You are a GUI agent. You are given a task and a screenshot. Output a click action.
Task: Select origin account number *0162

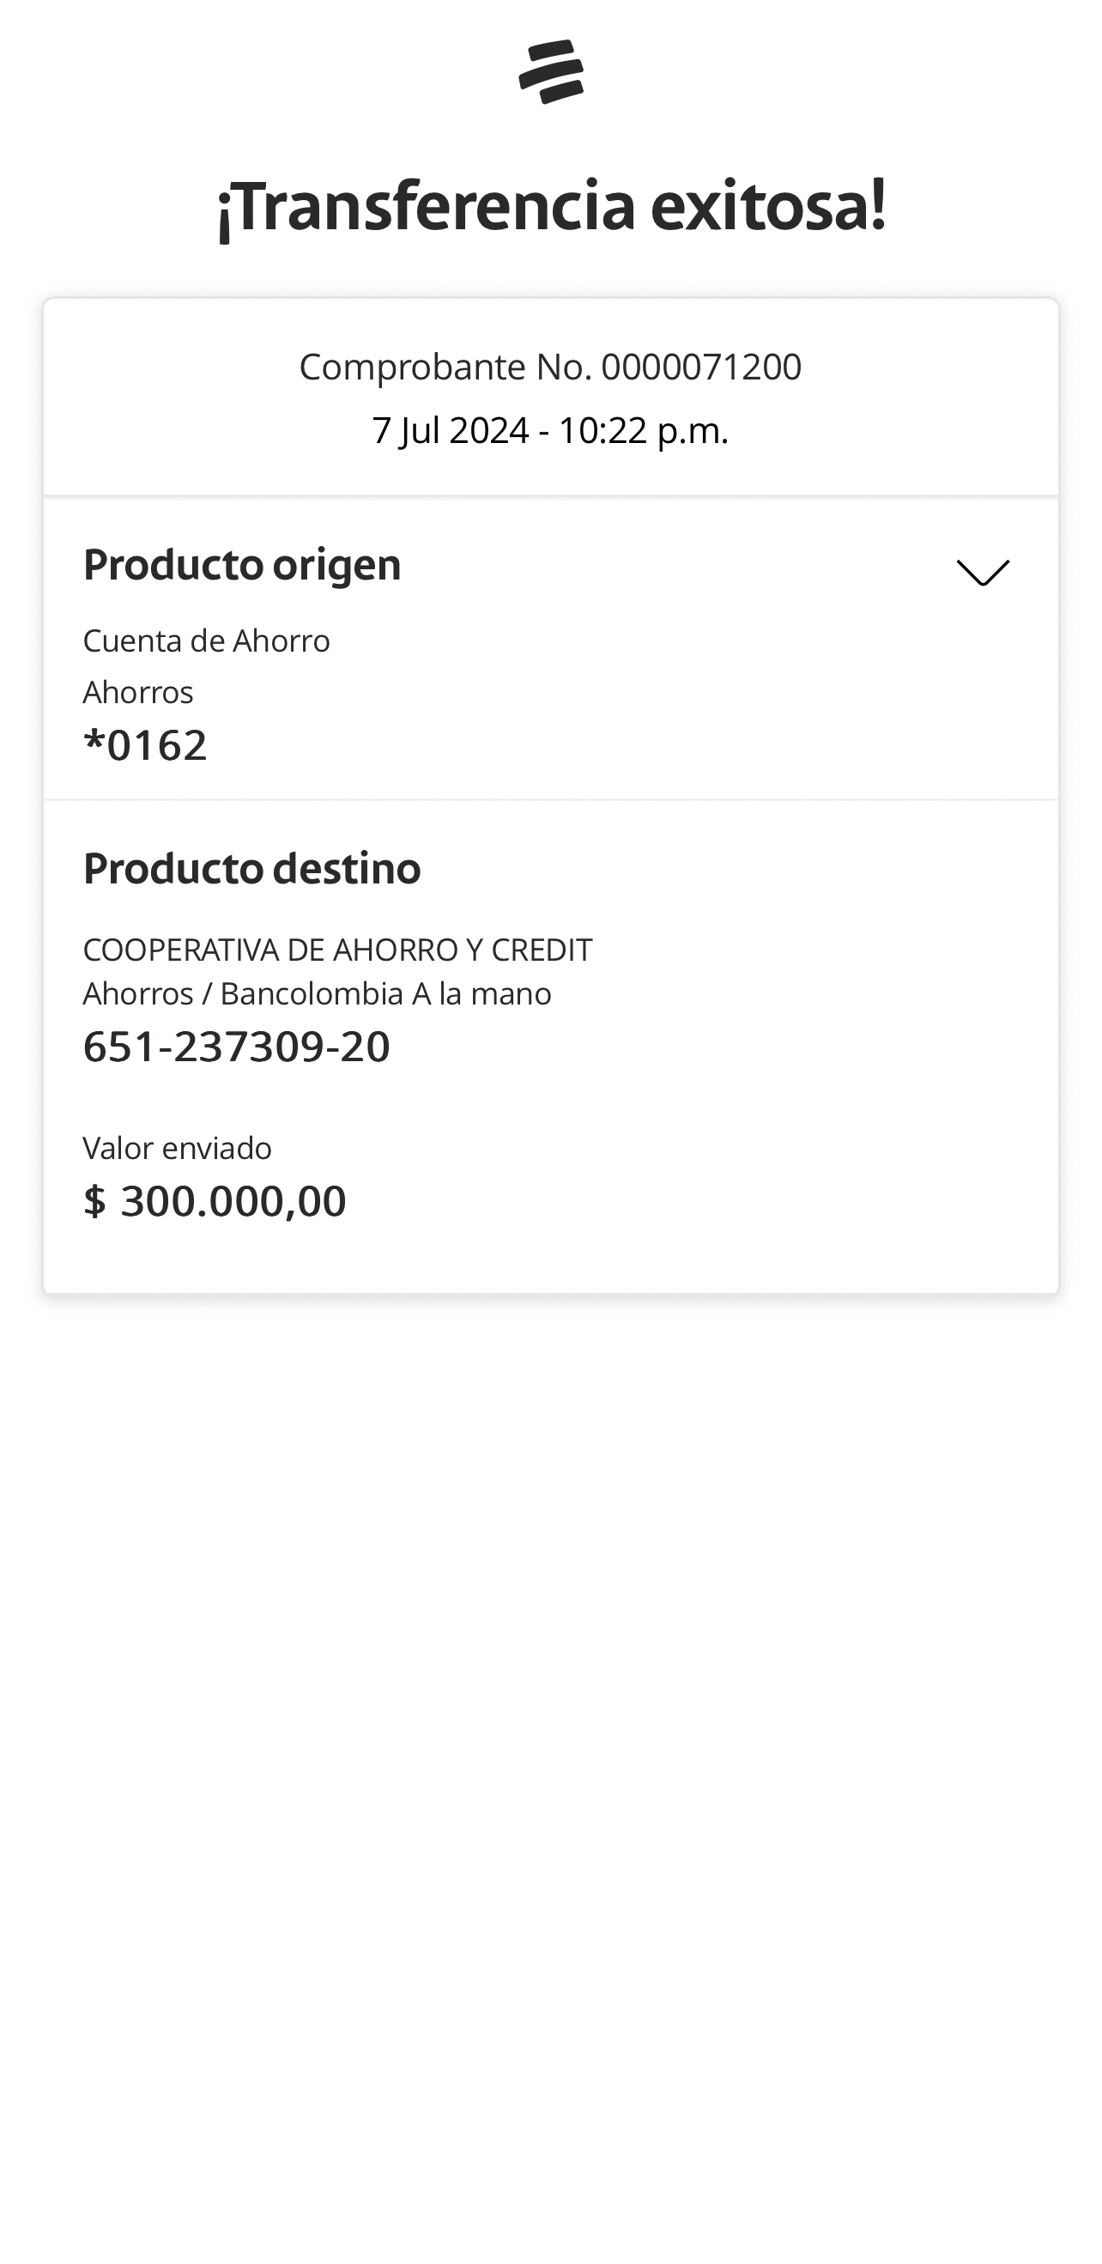tap(145, 745)
